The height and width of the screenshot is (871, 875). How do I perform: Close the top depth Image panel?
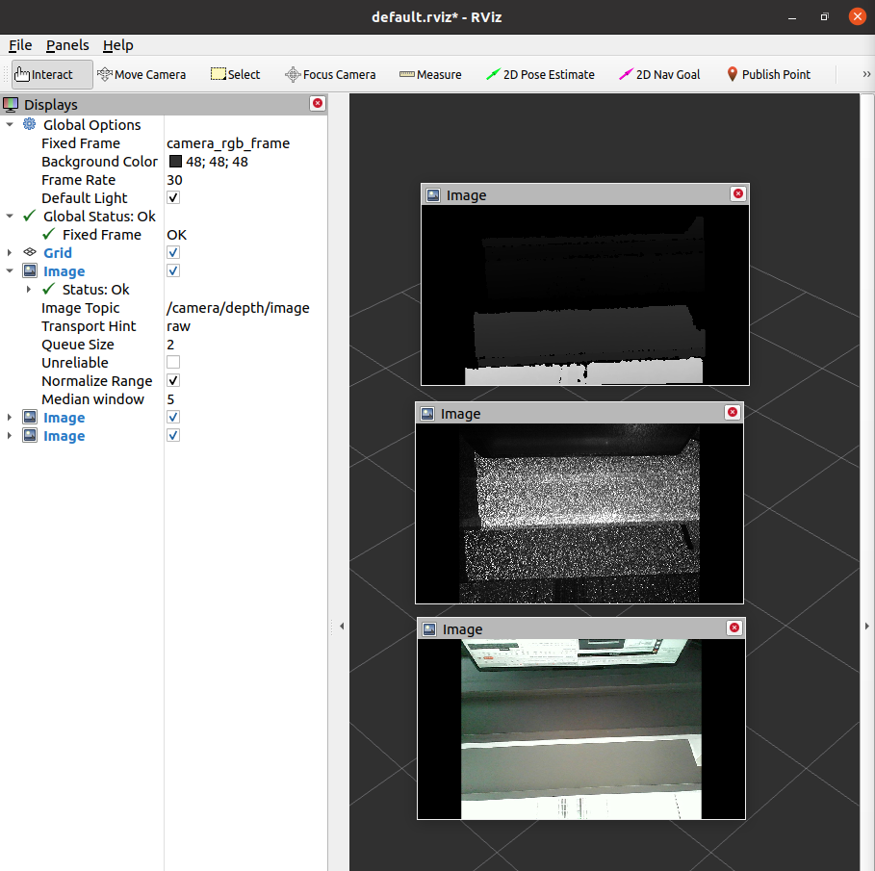click(738, 193)
